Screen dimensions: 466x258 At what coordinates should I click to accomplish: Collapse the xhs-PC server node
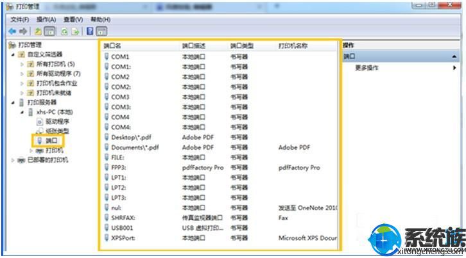22,113
